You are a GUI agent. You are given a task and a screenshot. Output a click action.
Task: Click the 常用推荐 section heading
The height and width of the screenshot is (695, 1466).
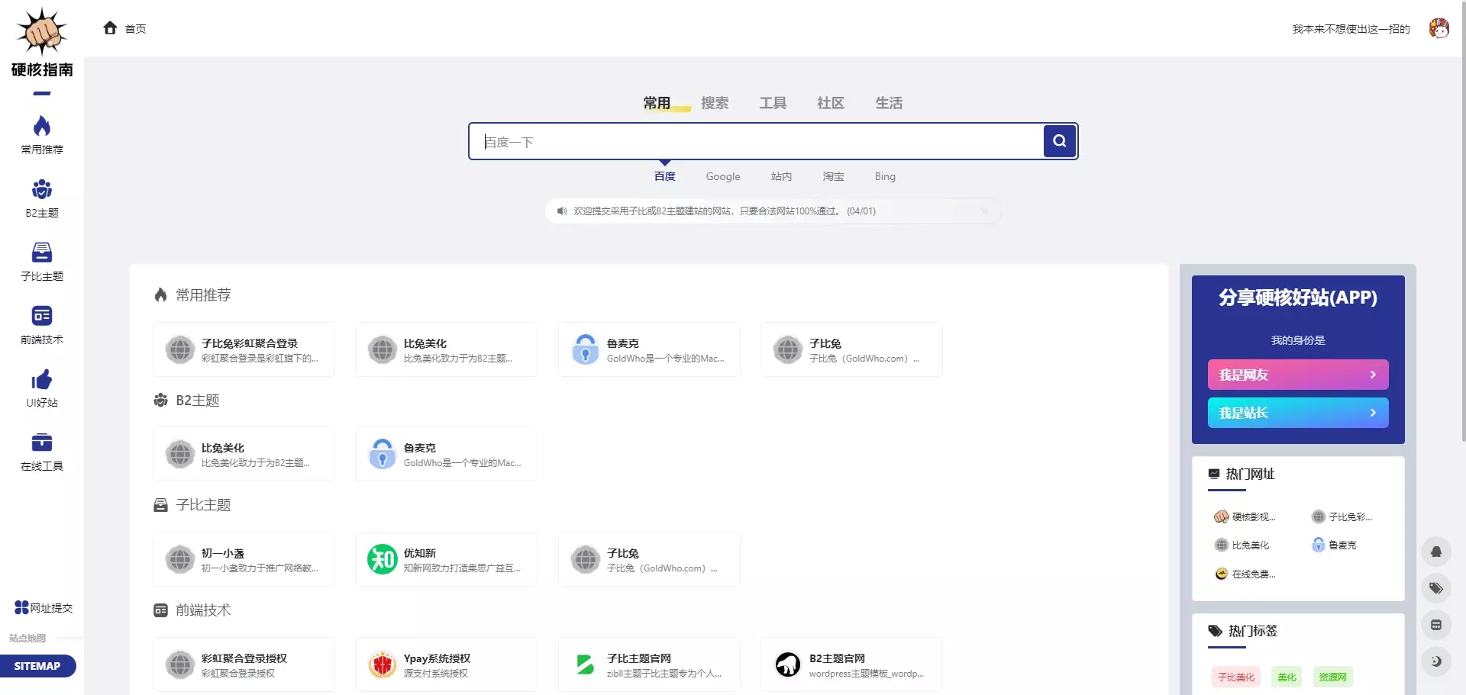pyautogui.click(x=203, y=295)
